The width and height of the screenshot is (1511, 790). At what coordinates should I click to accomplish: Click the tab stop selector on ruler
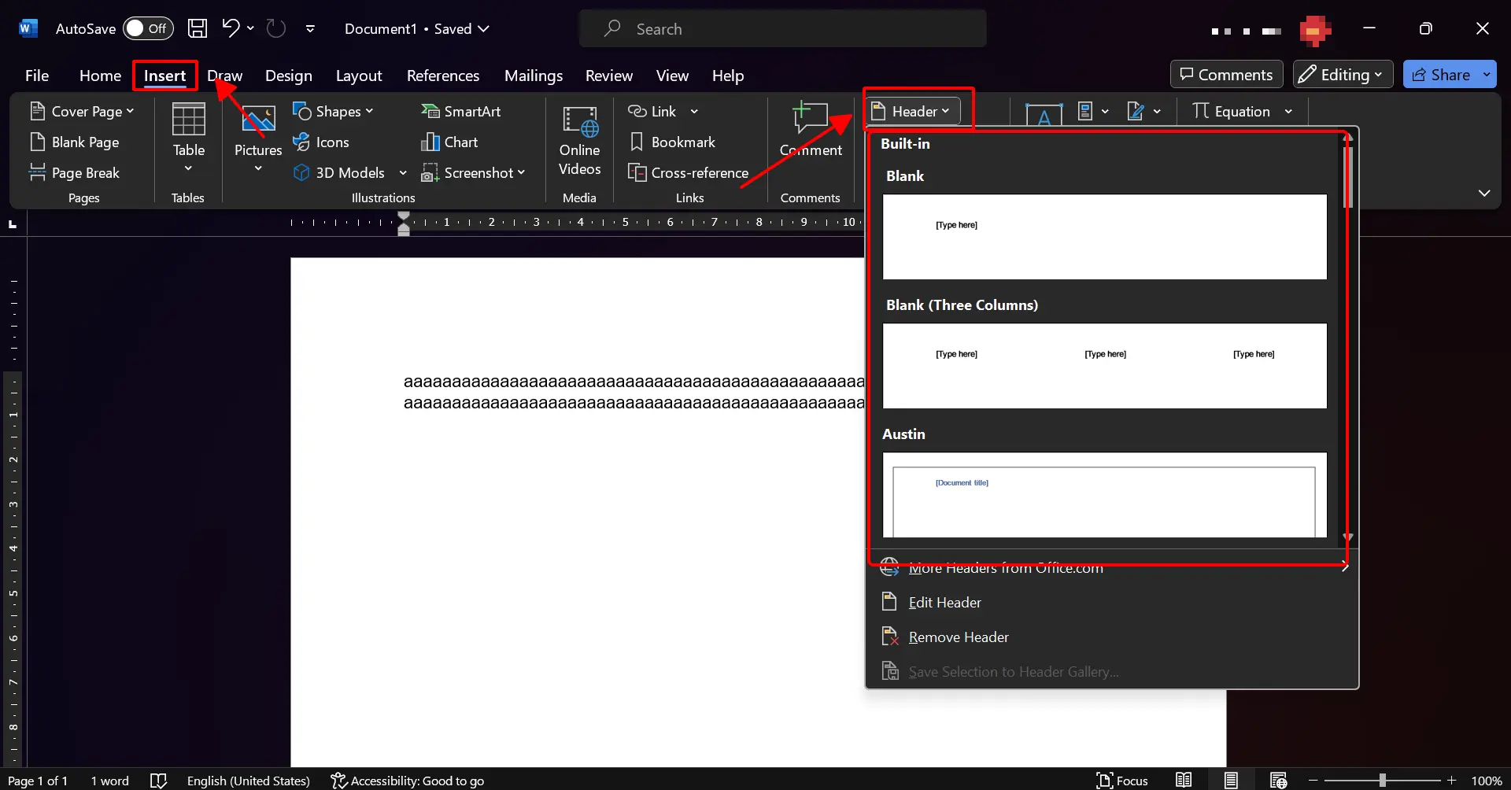[13, 223]
